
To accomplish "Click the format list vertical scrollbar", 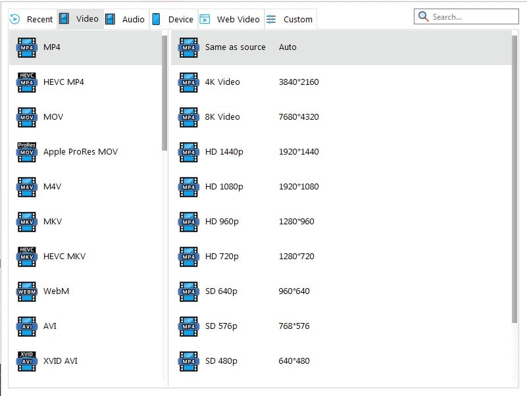I will click(164, 92).
